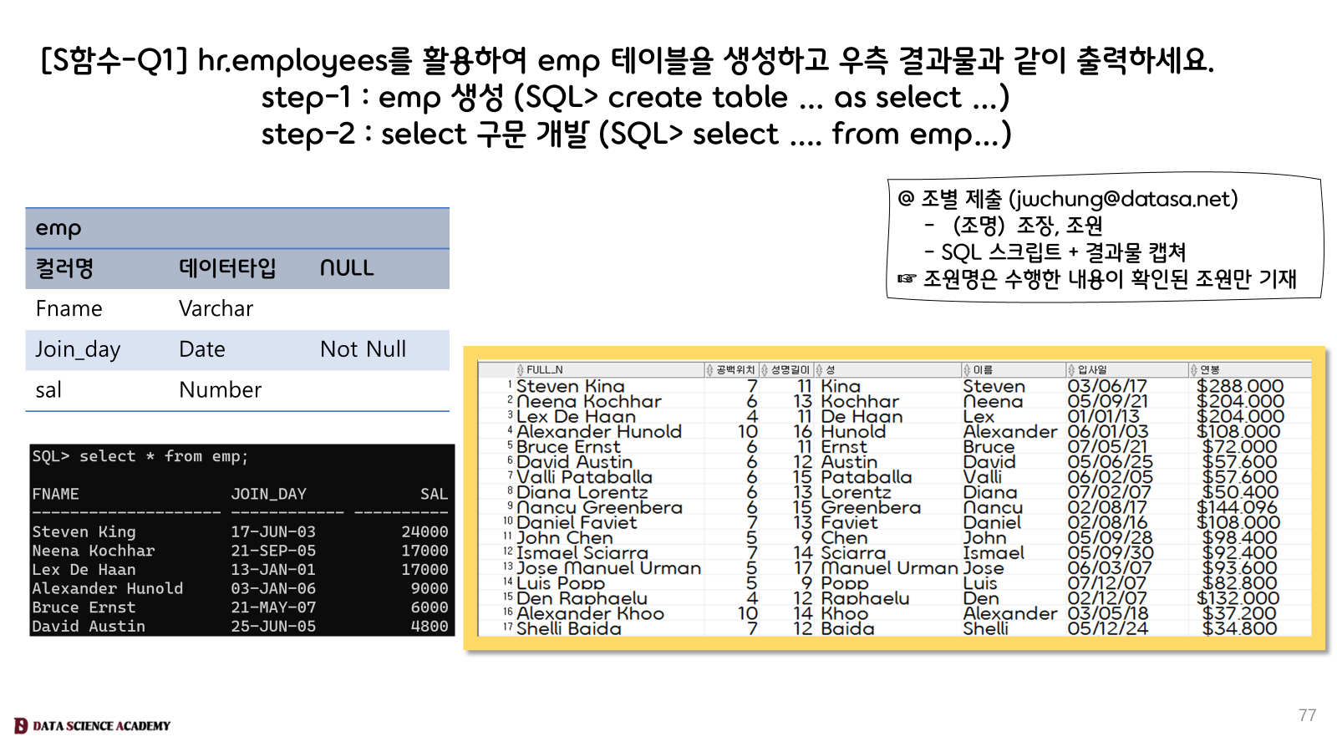Click 'Manuel Urman' in the 성 column
This screenshot has height=752, width=1337.
tap(890, 568)
